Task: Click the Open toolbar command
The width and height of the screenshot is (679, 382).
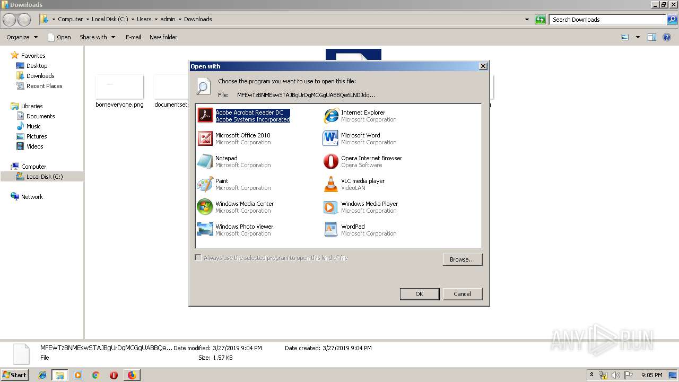Action: pos(59,37)
